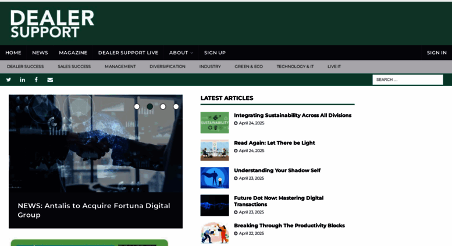Open Future Dot Now: Mastering Digital Transactions
Image resolution: width=452 pixels, height=246 pixels.
click(279, 201)
